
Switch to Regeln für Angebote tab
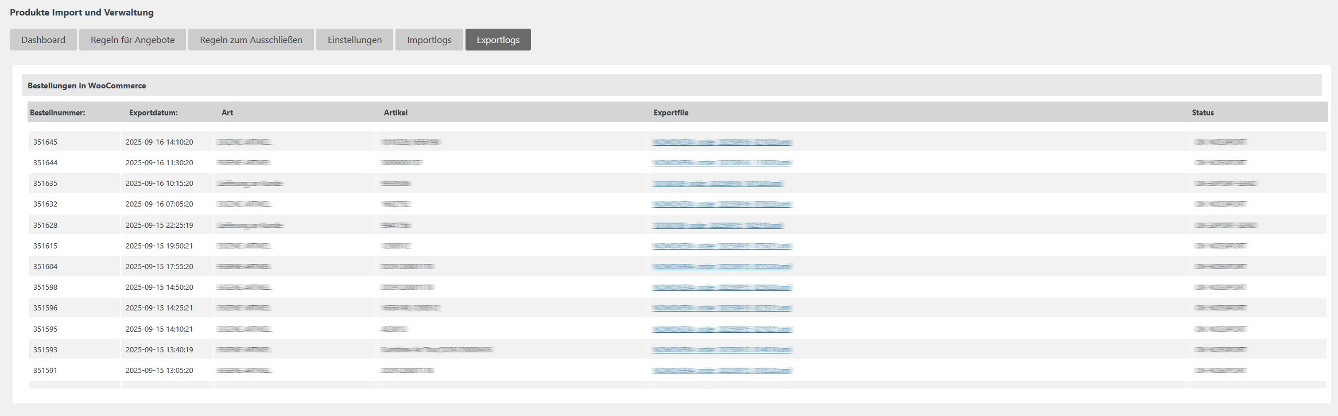[x=133, y=40]
